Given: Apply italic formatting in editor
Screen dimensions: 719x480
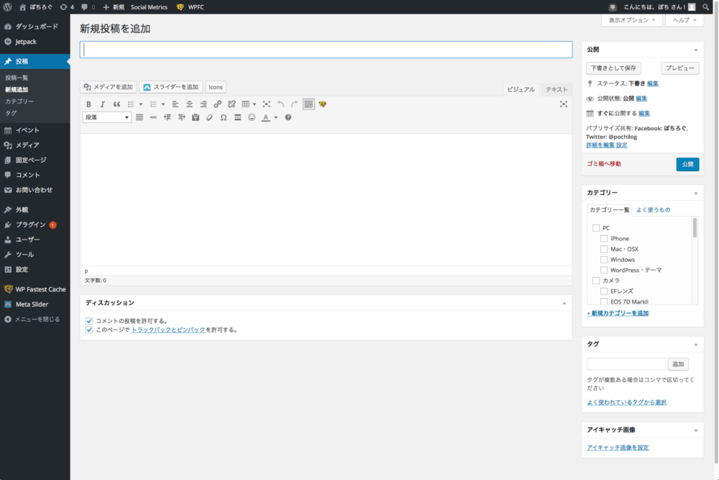Looking at the screenshot, I should coord(102,104).
